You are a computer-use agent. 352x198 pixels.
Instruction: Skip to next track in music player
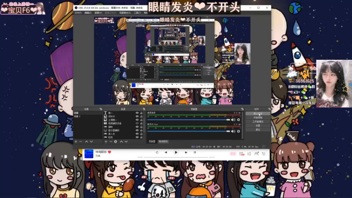[x=186, y=152]
